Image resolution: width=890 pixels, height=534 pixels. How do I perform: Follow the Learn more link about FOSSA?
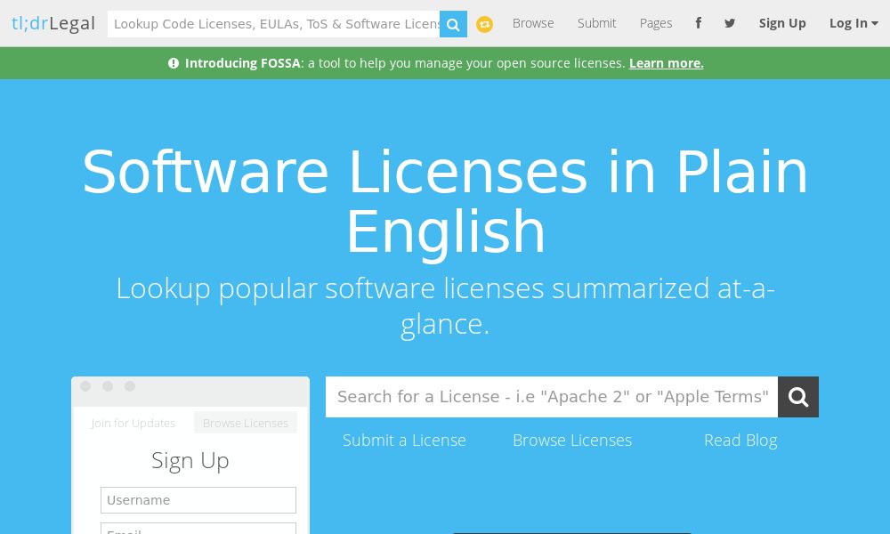point(666,63)
